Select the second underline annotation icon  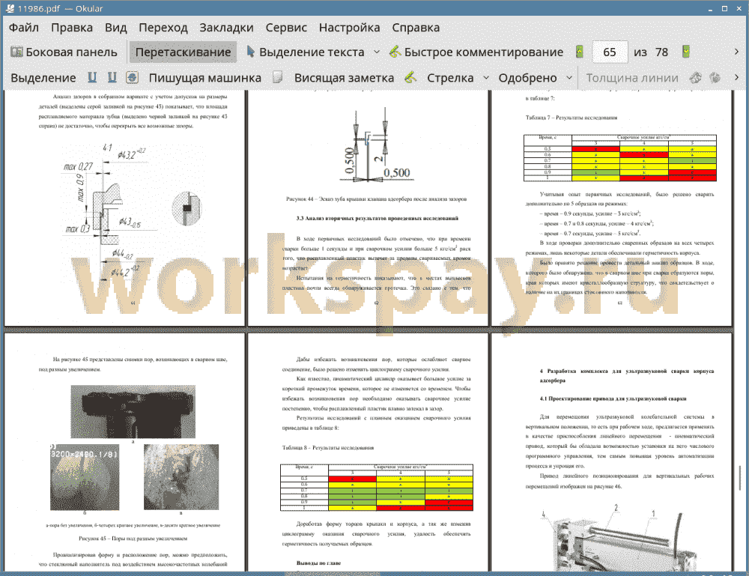click(112, 77)
